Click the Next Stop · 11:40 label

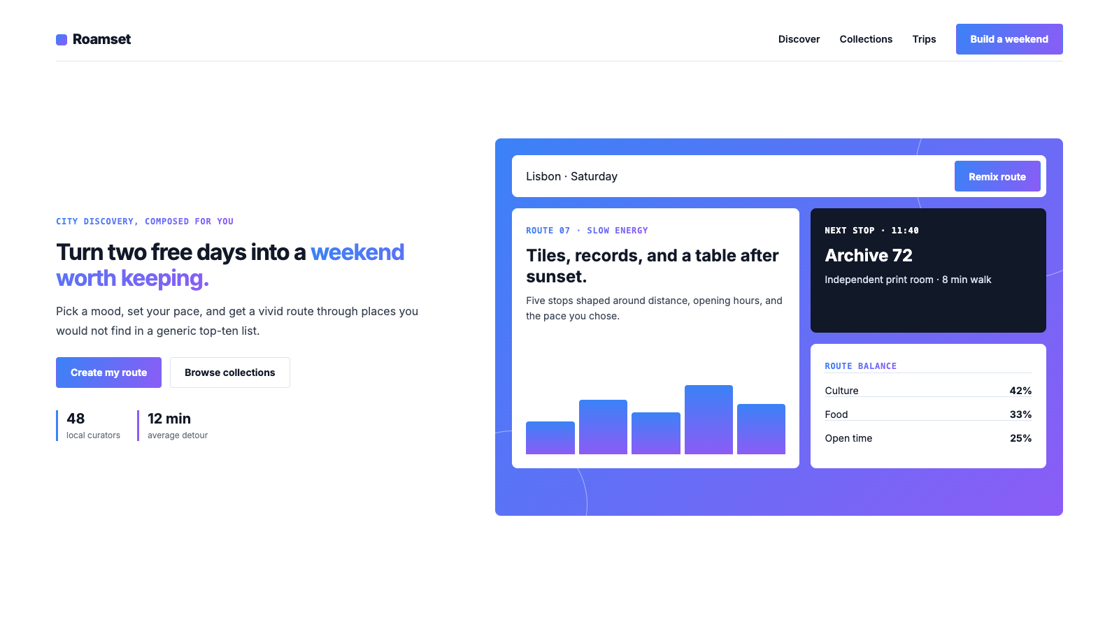coord(871,231)
